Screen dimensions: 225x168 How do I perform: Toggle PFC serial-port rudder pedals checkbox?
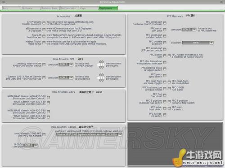tap(165, 36)
